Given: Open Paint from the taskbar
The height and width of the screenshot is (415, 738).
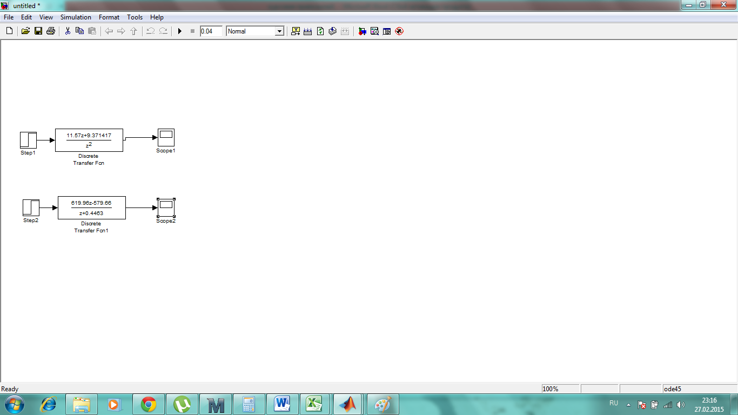Looking at the screenshot, I should (x=383, y=404).
